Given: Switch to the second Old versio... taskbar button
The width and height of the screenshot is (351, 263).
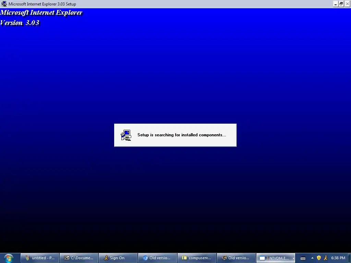Looking at the screenshot, I should click(x=237, y=258).
